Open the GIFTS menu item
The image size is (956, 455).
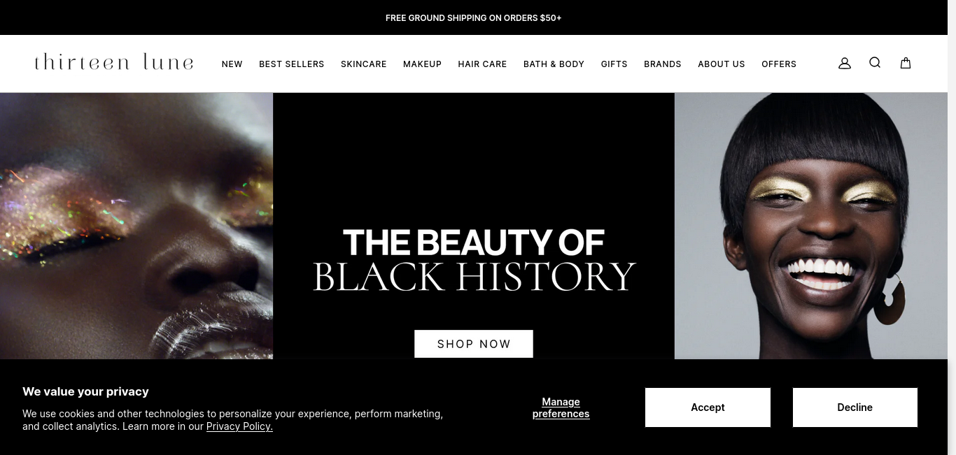pyautogui.click(x=614, y=64)
